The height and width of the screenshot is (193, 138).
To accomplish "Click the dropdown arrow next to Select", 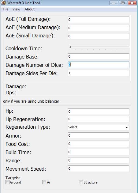I will 127,127.
